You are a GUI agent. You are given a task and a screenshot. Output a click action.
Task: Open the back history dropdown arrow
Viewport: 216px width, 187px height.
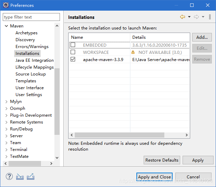pyautogui.click(x=189, y=17)
